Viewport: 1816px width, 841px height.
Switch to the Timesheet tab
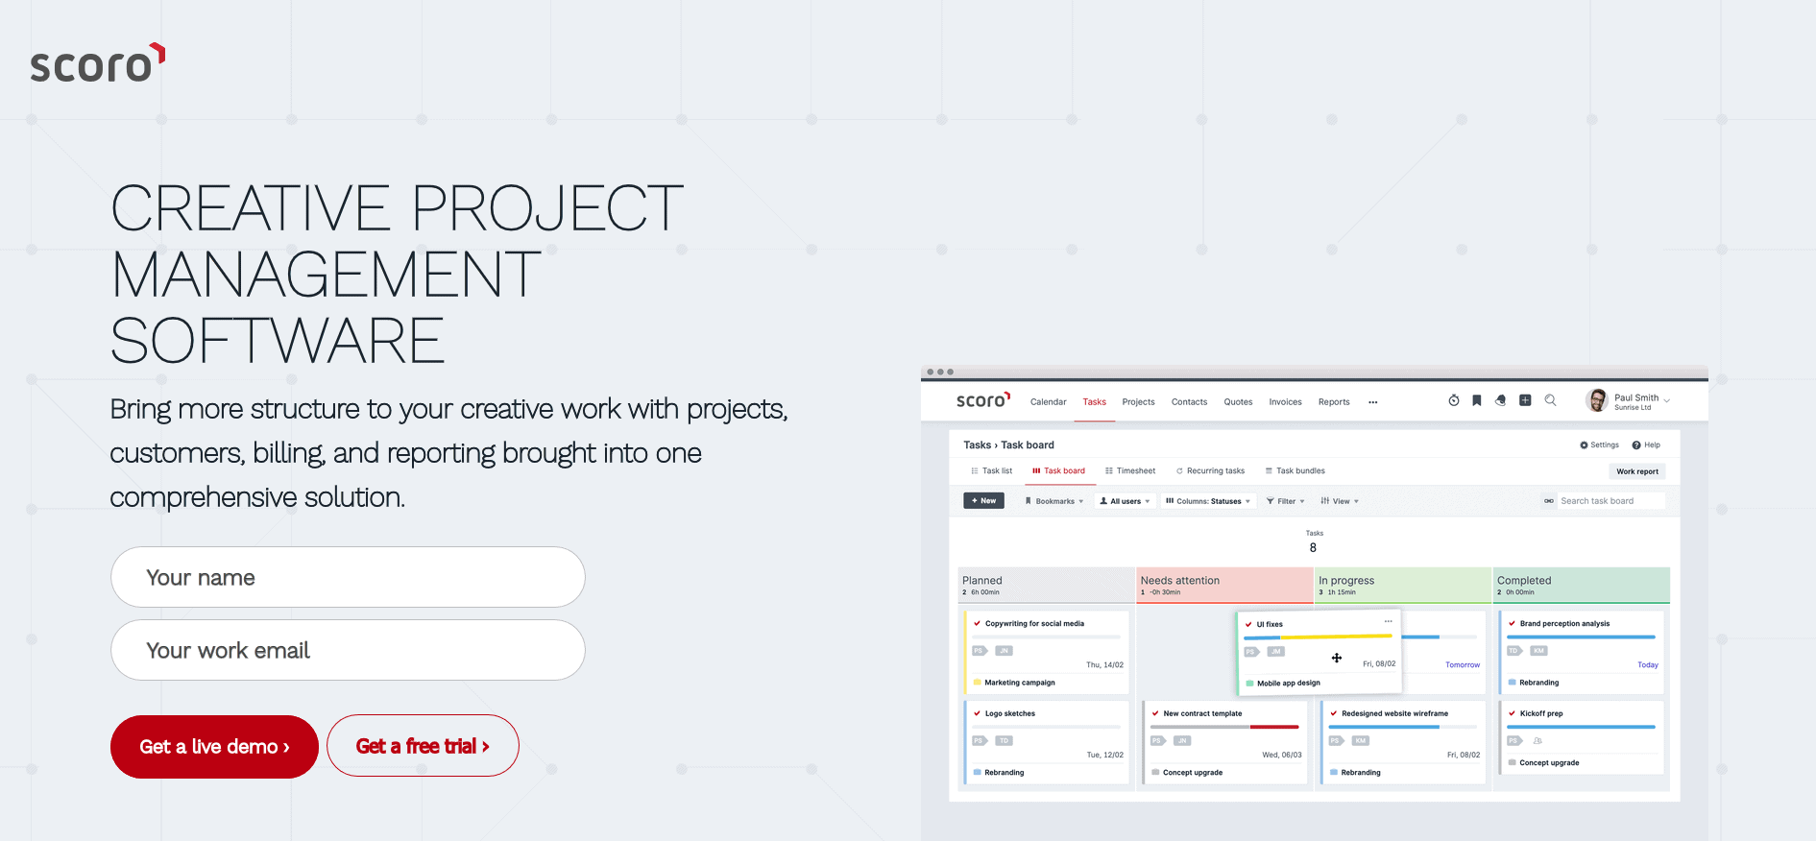1130,470
